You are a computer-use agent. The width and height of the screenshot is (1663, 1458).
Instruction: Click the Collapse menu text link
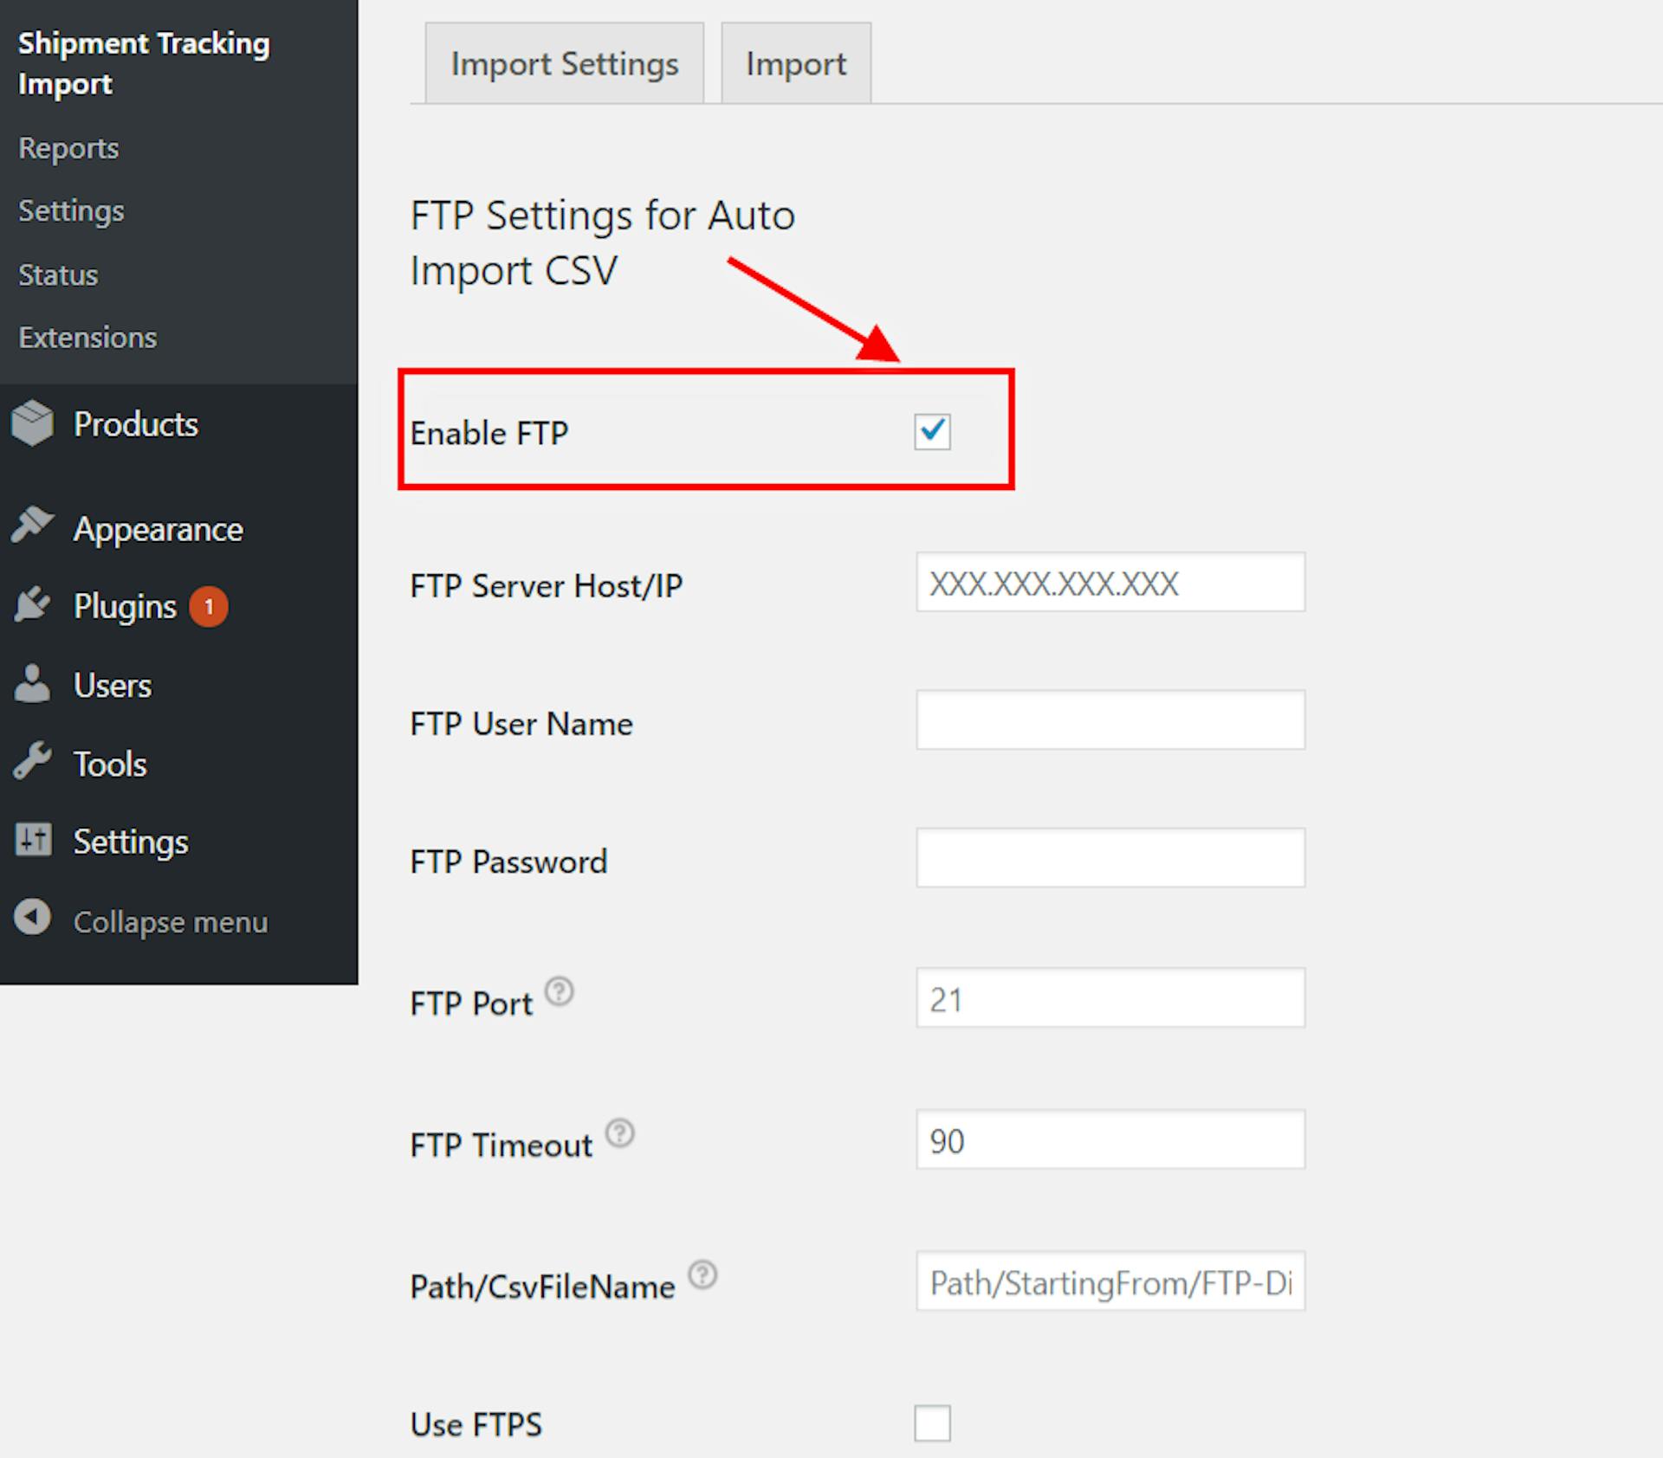point(171,922)
